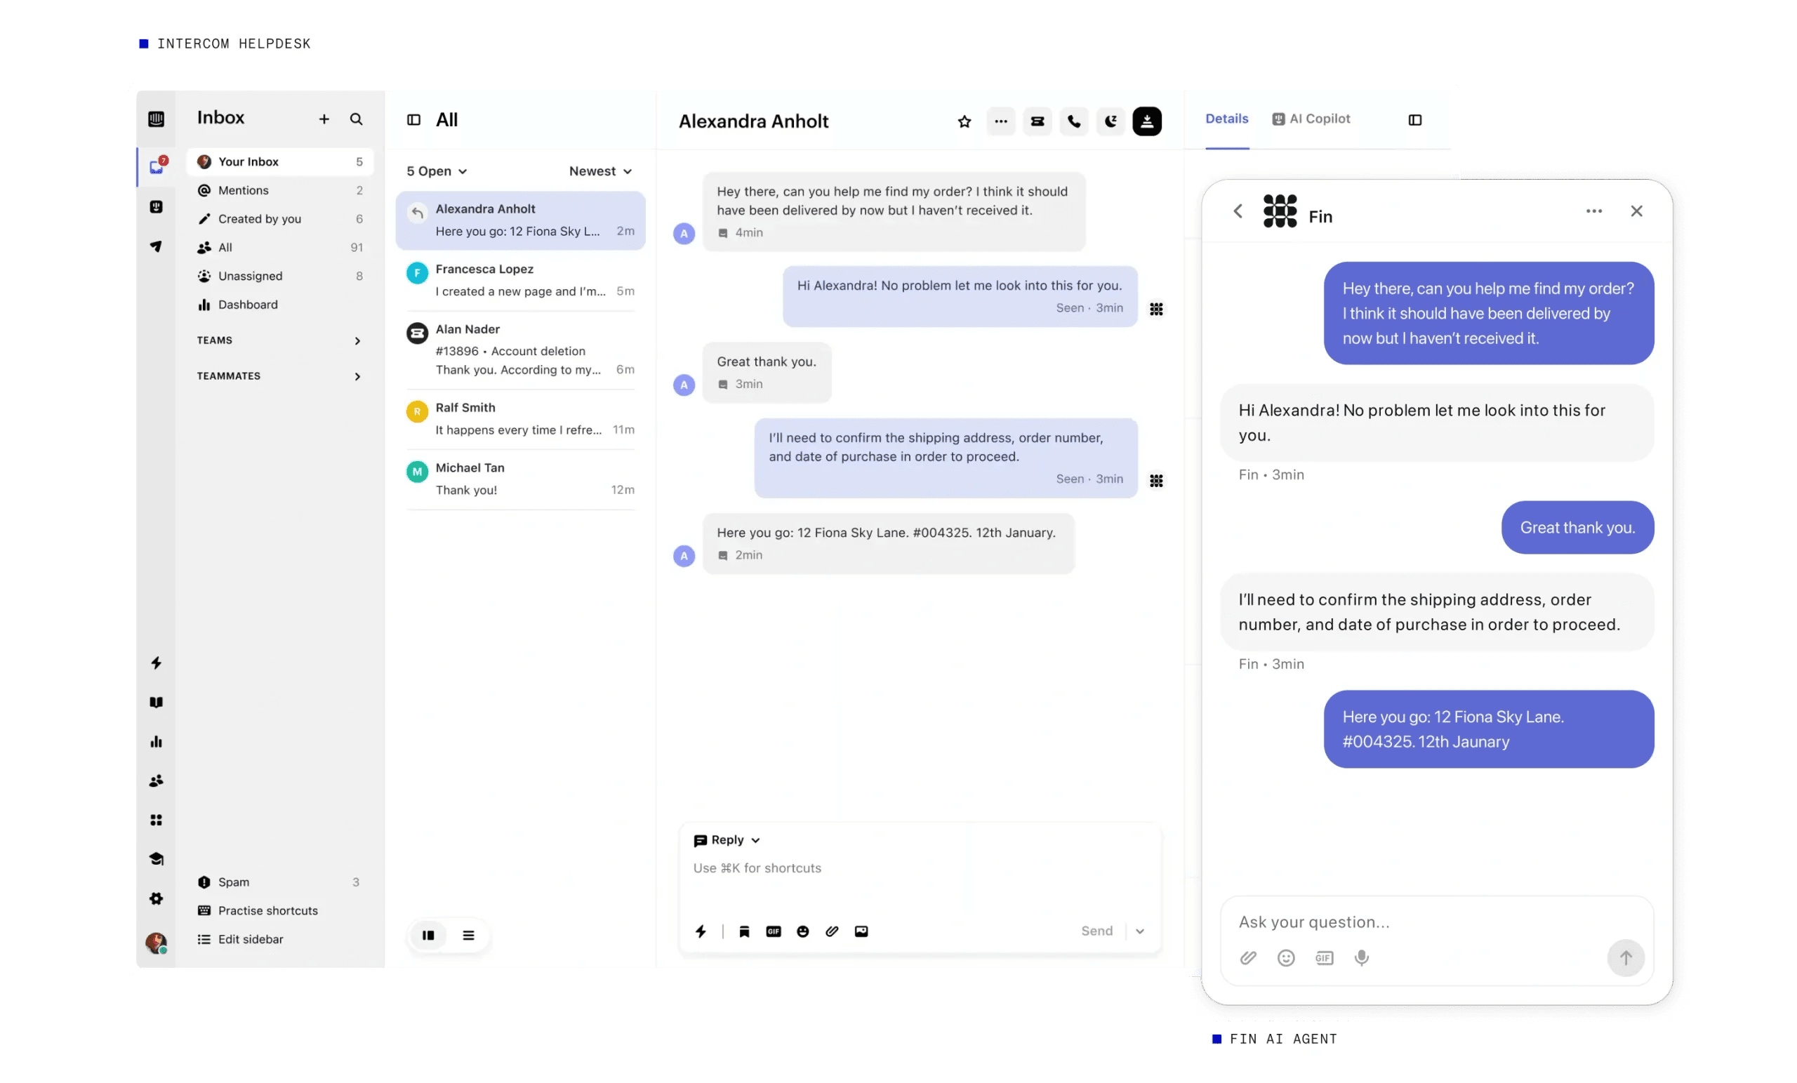Open Ralf Smith conversation
Viewport: 1797px width, 1083px height.
(x=520, y=418)
